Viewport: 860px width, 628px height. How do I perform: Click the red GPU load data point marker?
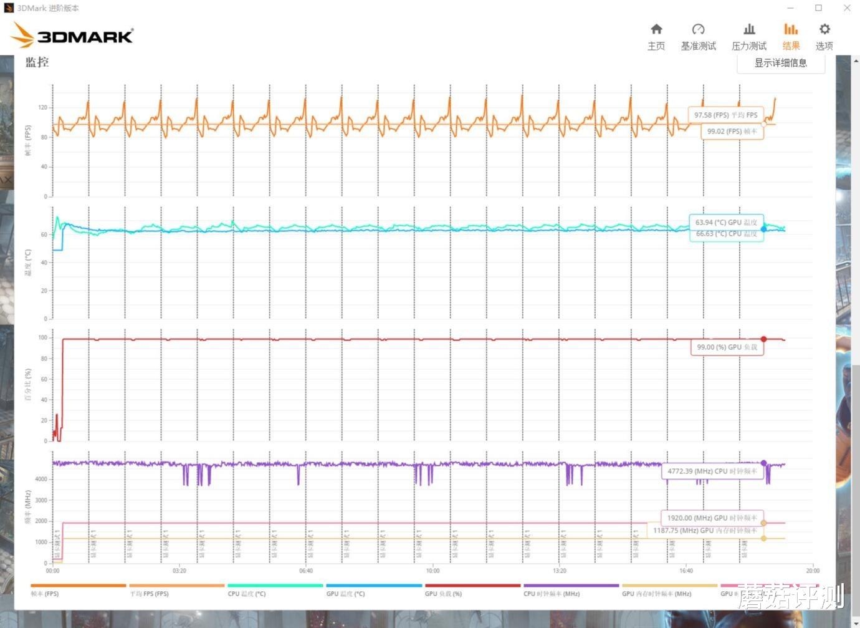[x=764, y=339]
